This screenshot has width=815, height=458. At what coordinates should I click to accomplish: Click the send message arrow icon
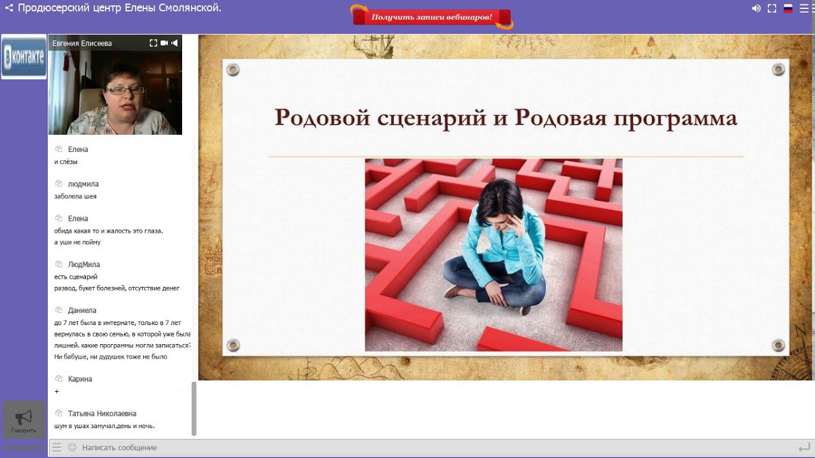click(804, 447)
